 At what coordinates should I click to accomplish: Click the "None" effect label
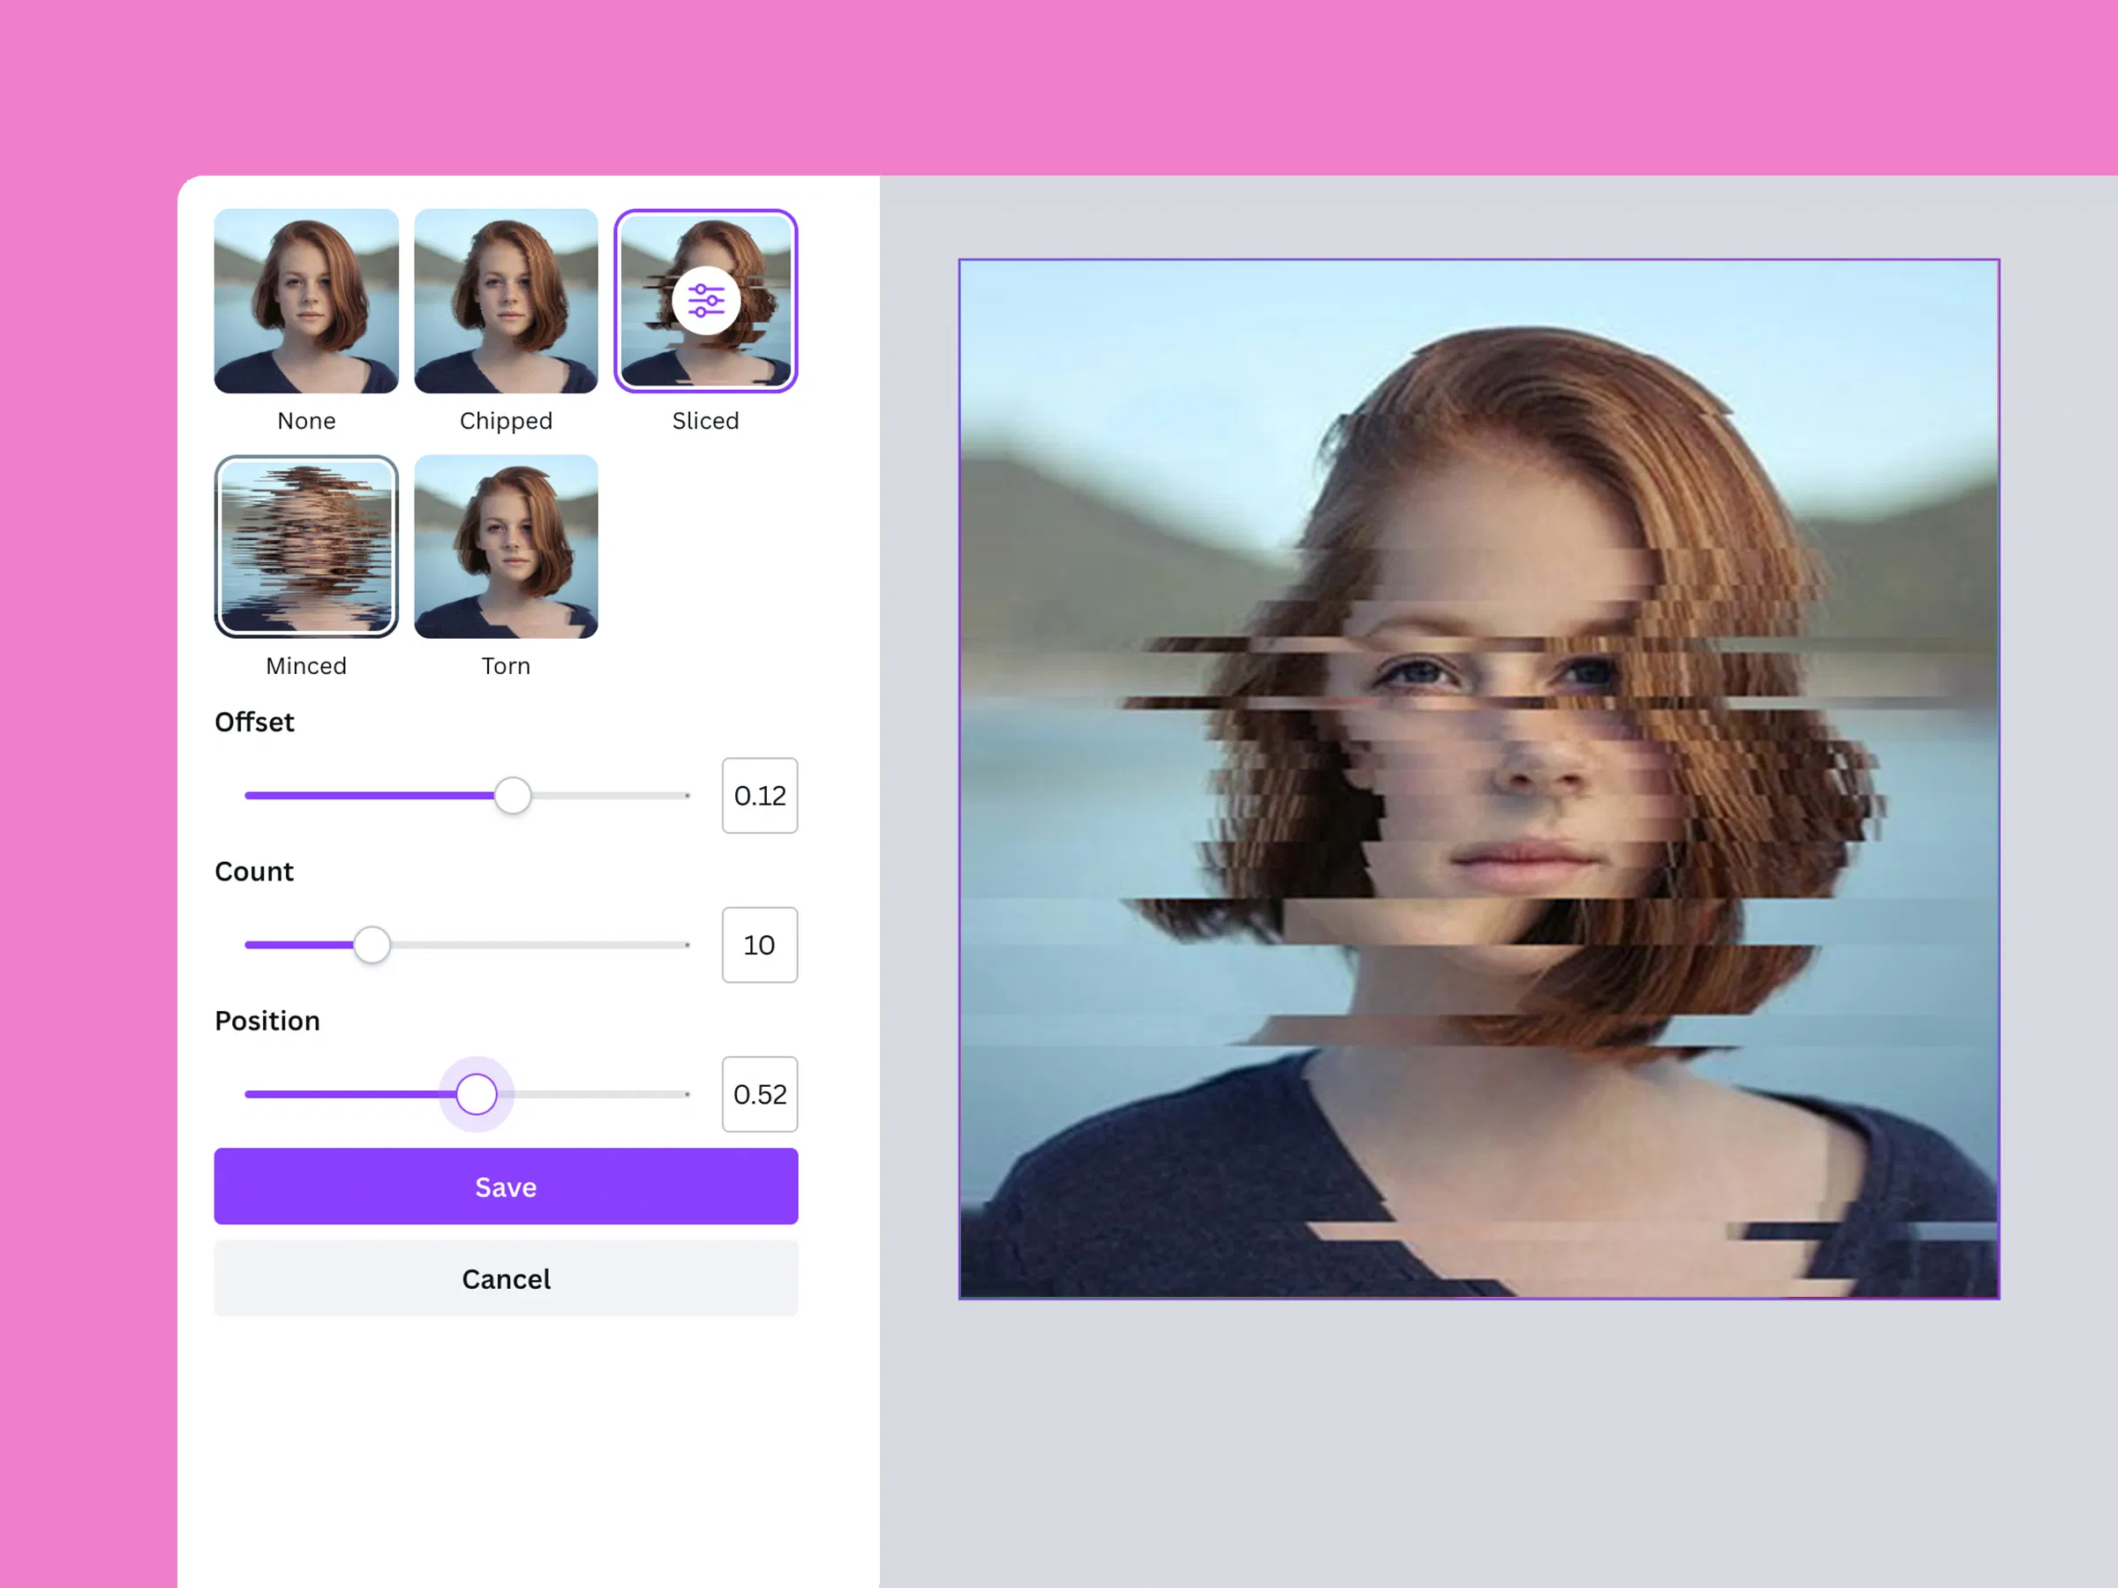pyautogui.click(x=306, y=421)
